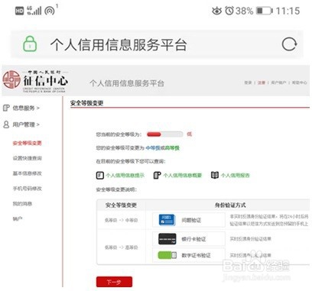Open 设置快捷查询 in the sidebar

tap(28, 158)
